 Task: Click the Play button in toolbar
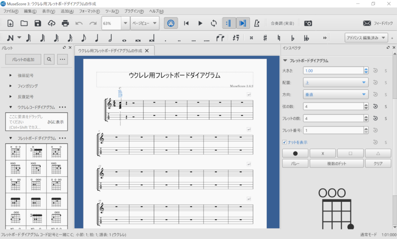tap(200, 23)
